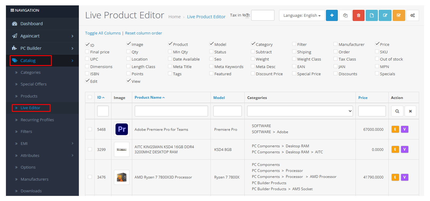Click purple V button for AMD Ryzen row

pos(404,177)
